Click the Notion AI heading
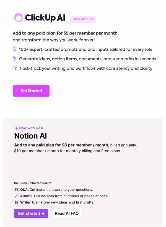 (30, 136)
